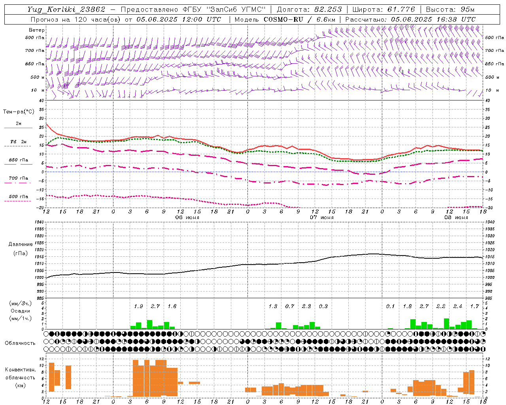This screenshot has height=405, width=506.
Task: Click the Конвективн. panel label
Action: [x=20, y=370]
